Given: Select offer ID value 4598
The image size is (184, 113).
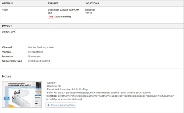Looking at the screenshot, I should (5, 10).
